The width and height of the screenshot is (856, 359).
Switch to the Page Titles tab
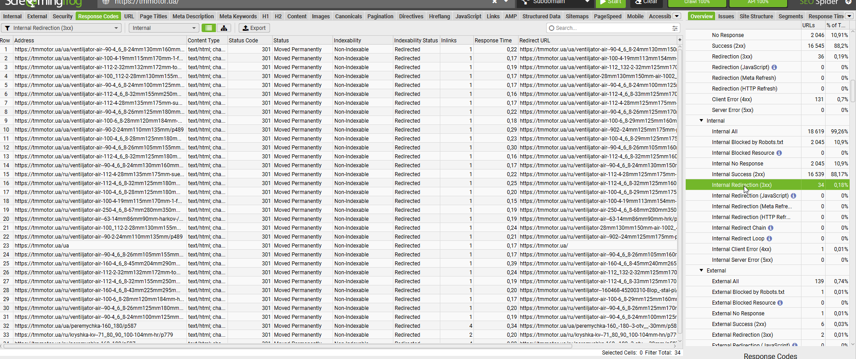click(153, 17)
